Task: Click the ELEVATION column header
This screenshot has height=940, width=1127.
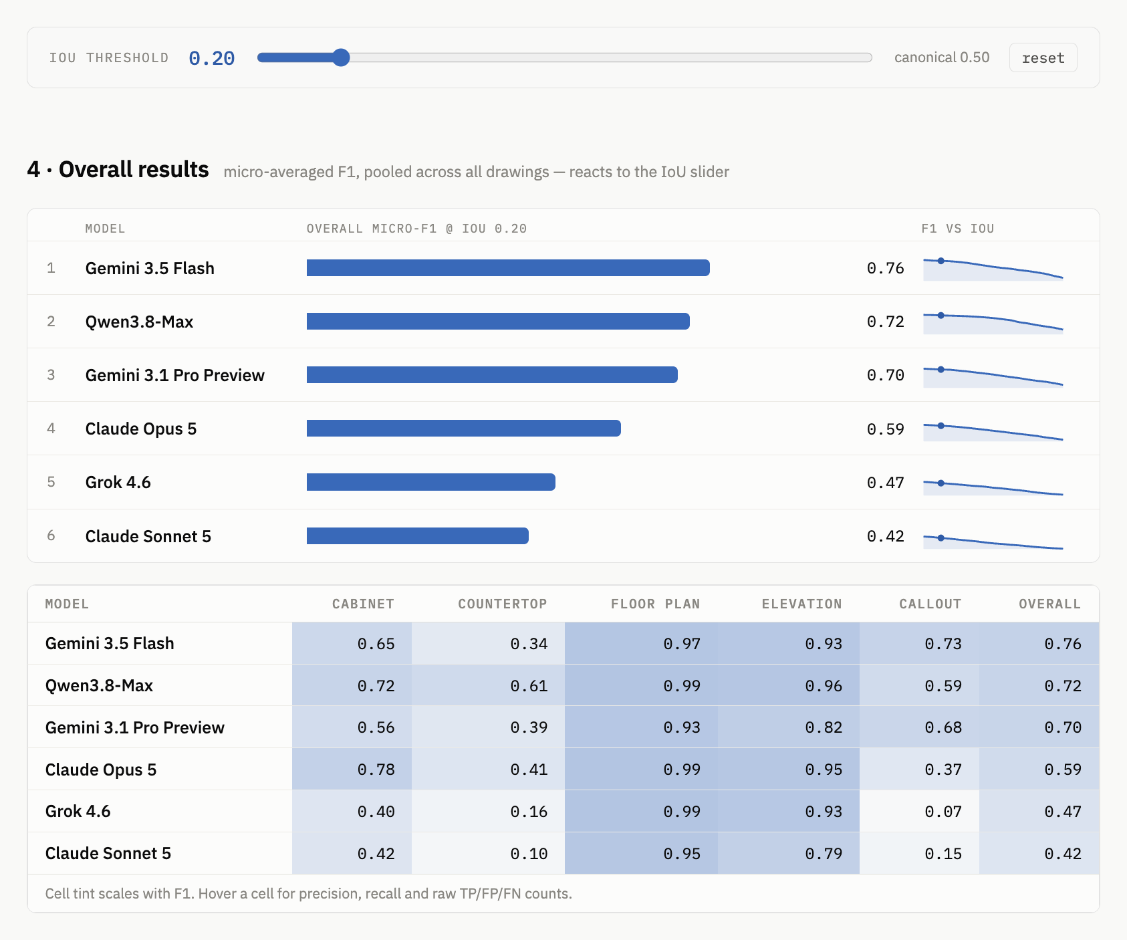Action: (801, 604)
